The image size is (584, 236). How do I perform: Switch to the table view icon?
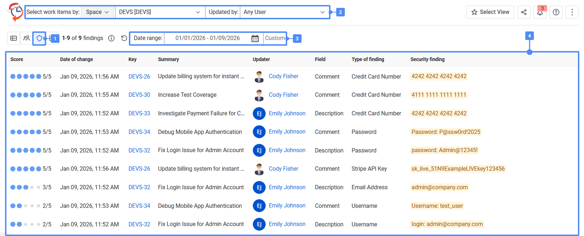coord(14,38)
